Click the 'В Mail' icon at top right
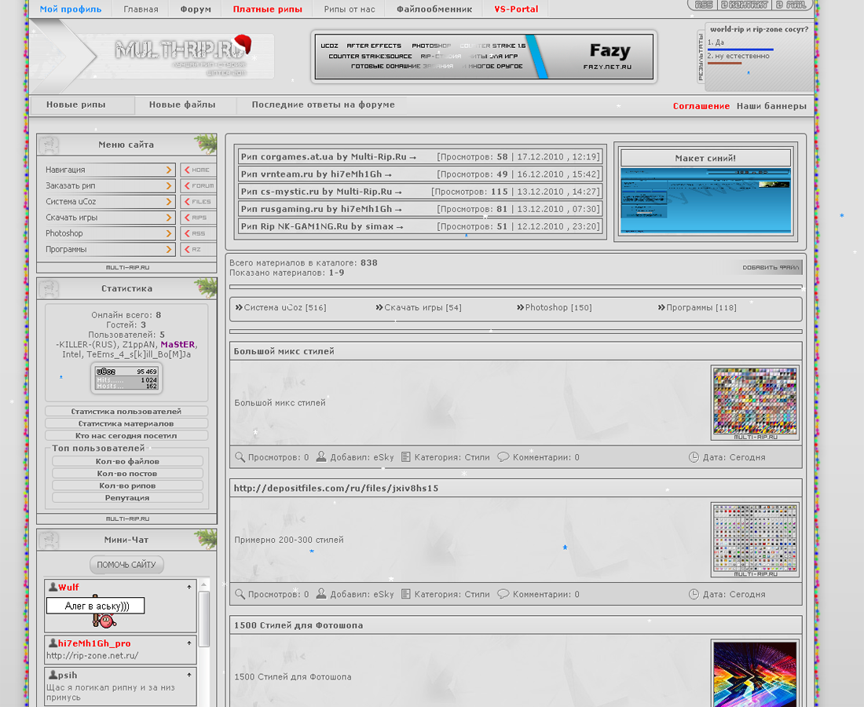 [790, 5]
